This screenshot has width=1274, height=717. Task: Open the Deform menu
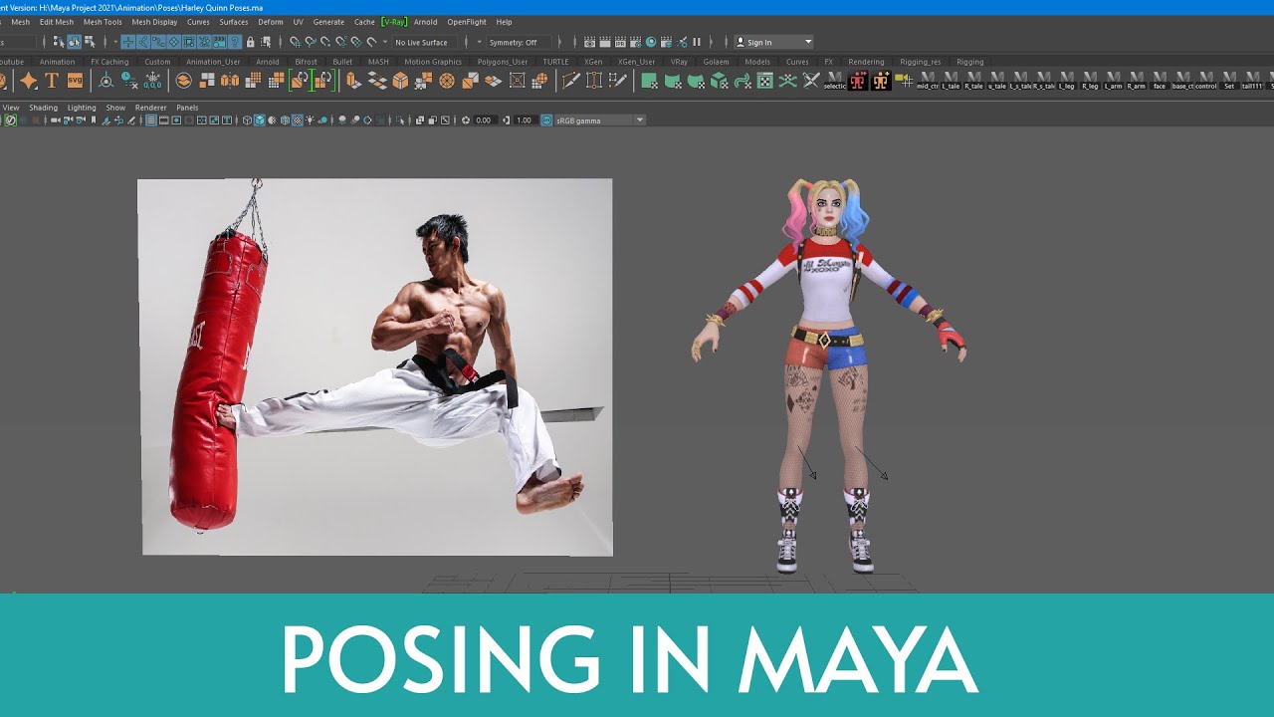(271, 22)
